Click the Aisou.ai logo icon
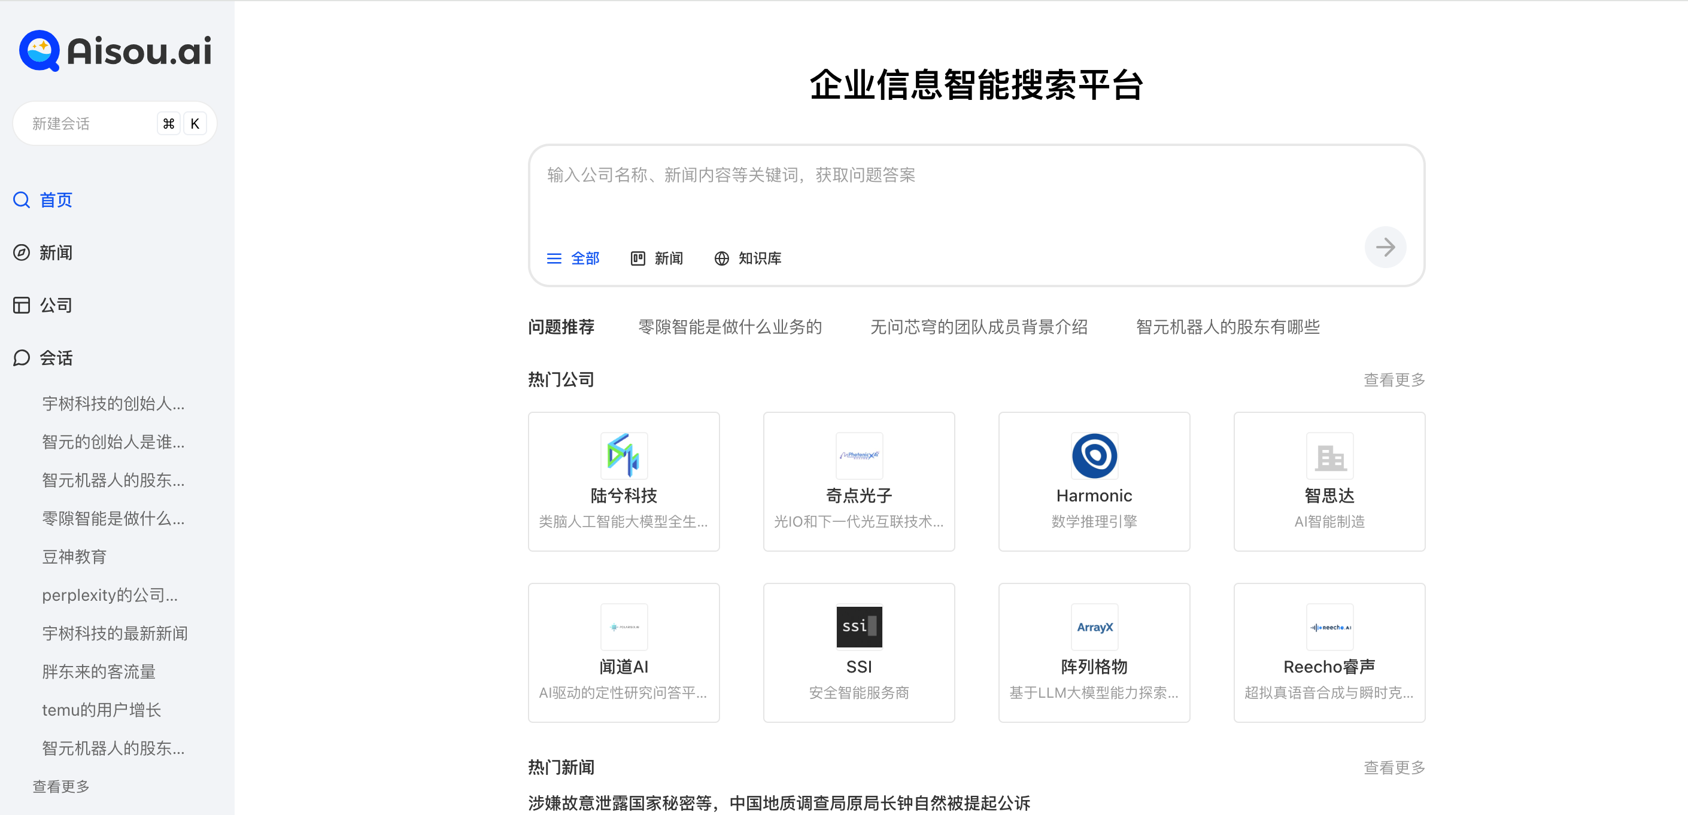Image resolution: width=1688 pixels, height=815 pixels. [40, 50]
